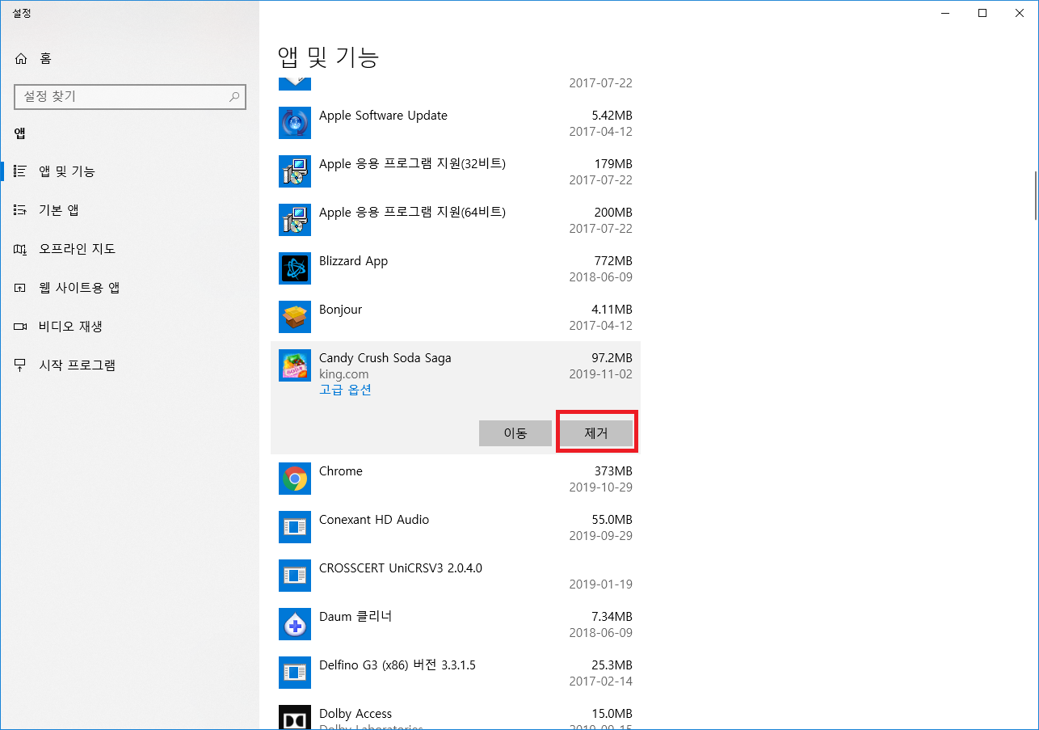1039x730 pixels.
Task: Click the search magnifier icon
Action: point(234,97)
